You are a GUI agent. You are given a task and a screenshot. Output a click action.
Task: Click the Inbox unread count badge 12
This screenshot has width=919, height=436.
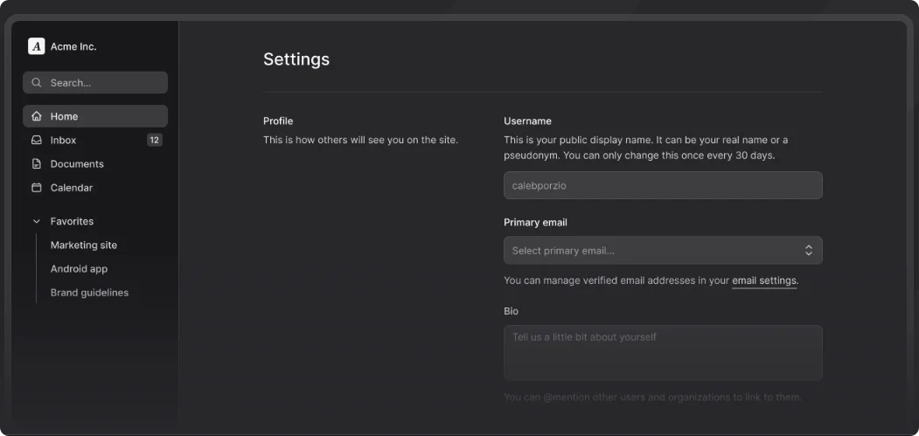[154, 140]
